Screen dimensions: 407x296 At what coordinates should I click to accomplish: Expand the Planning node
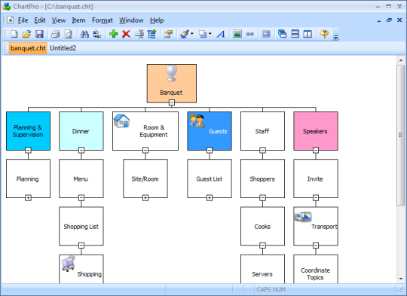tap(29, 198)
